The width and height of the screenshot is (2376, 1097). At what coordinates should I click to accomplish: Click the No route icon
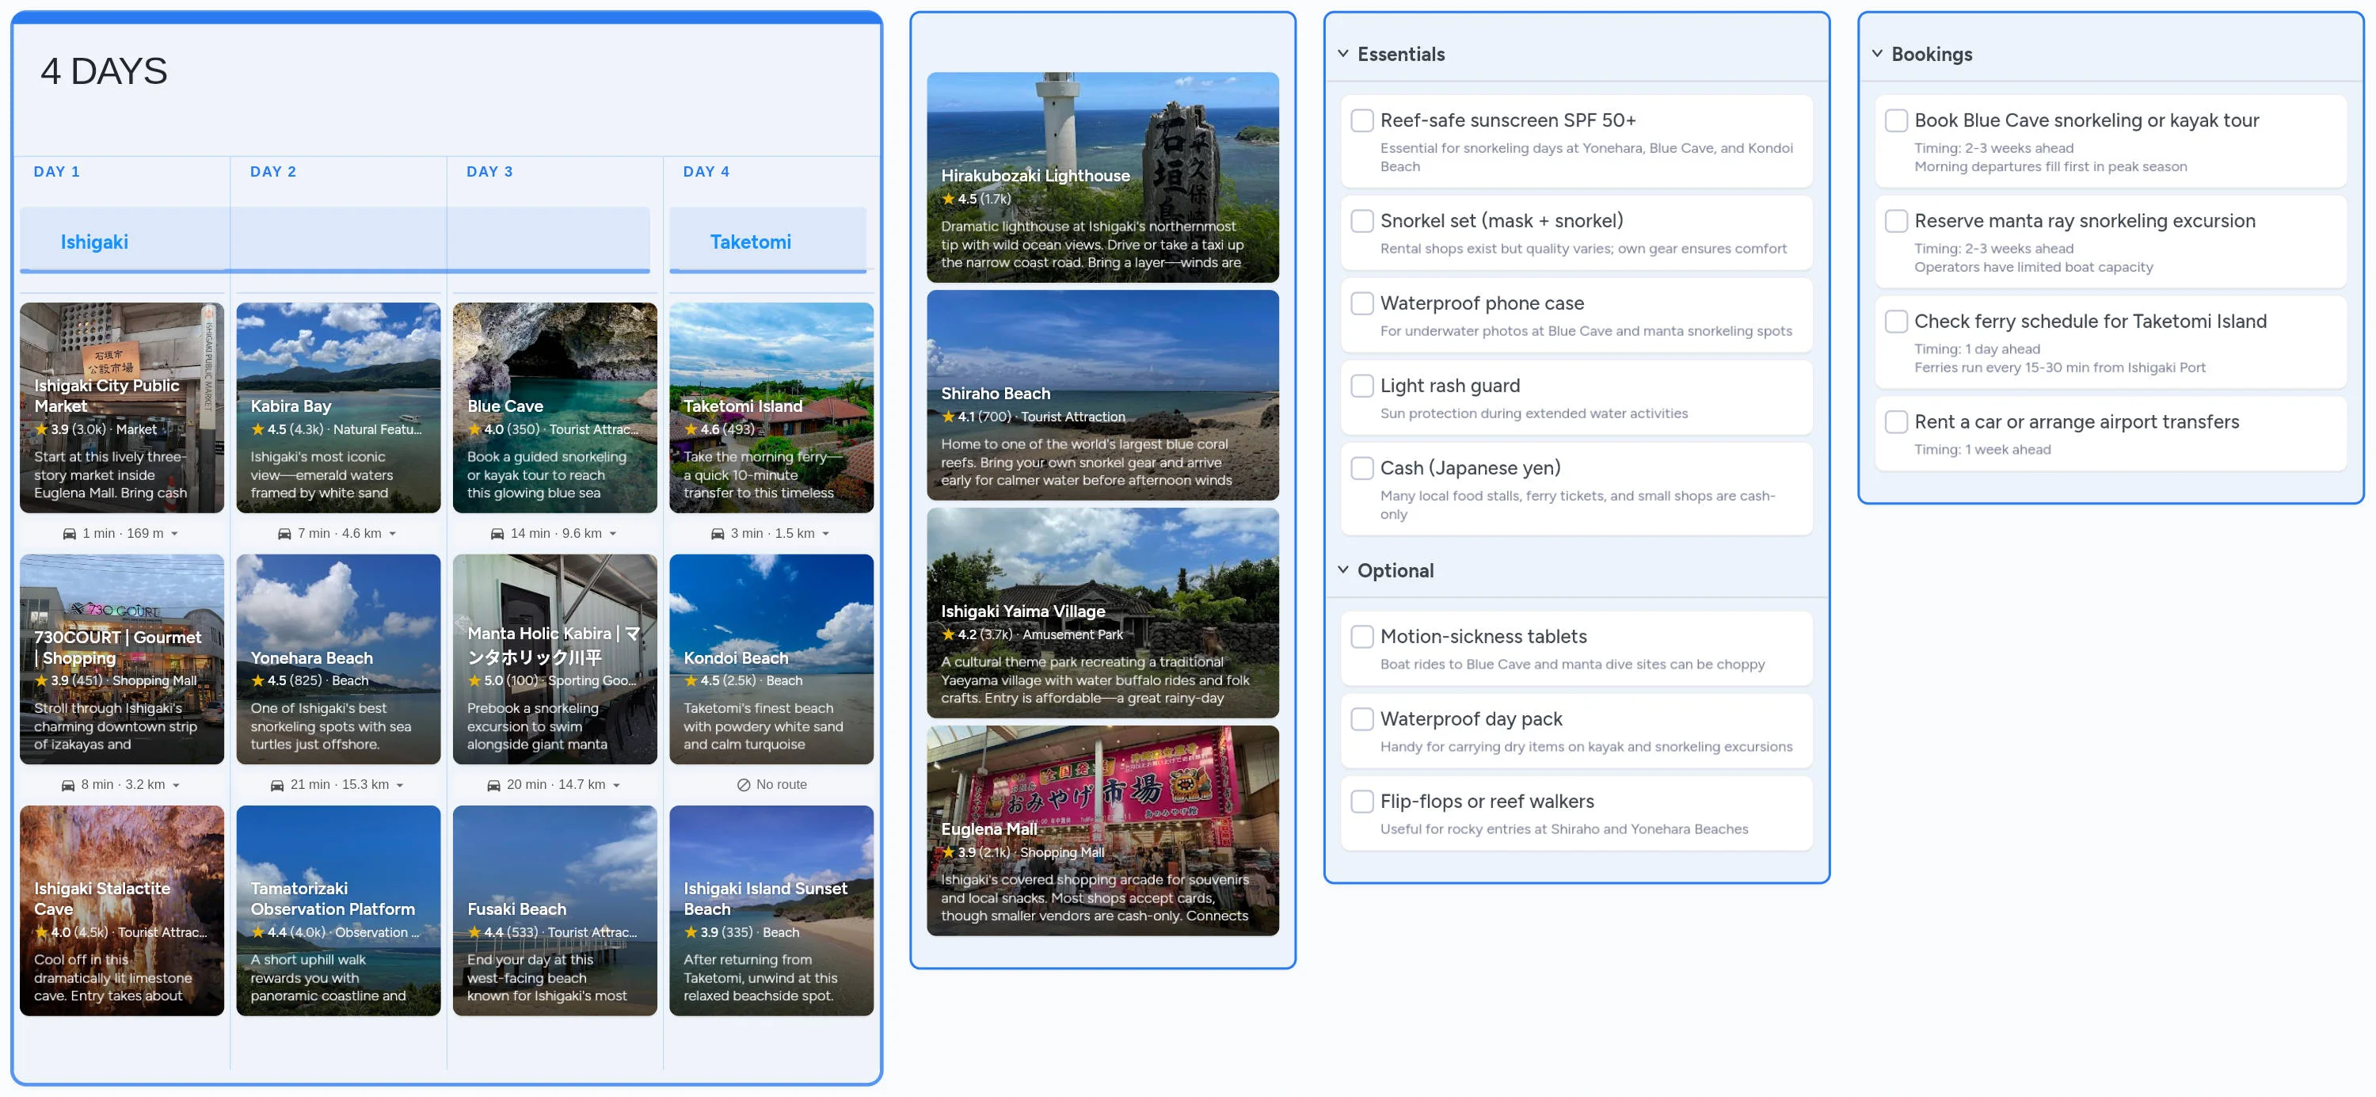(744, 784)
